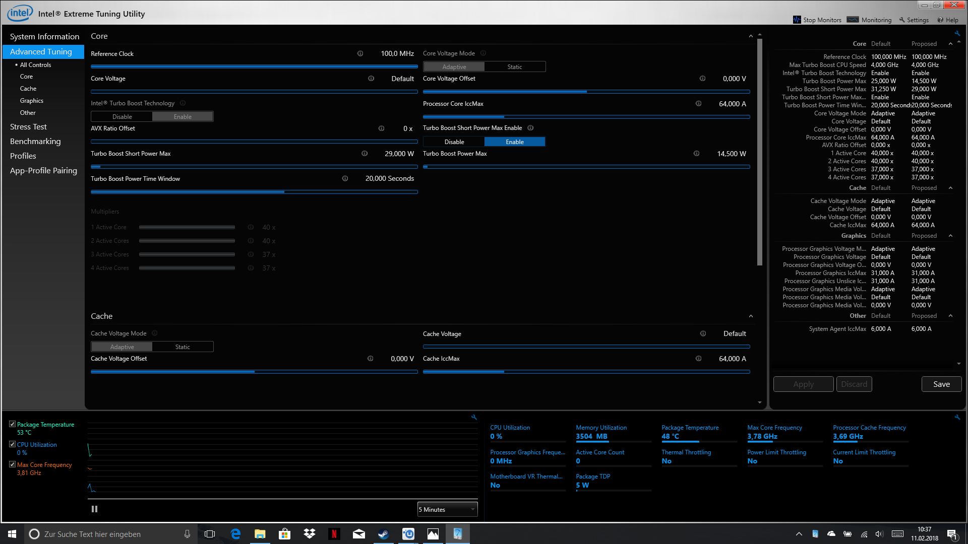Open Stress Test in sidebar
Screen dimensions: 968x544
[28, 127]
